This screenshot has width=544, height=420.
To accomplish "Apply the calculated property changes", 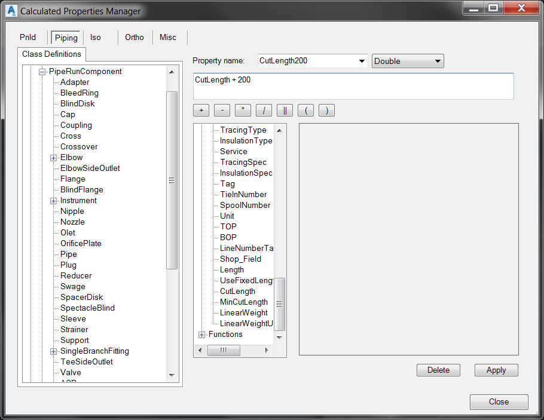I will click(496, 370).
